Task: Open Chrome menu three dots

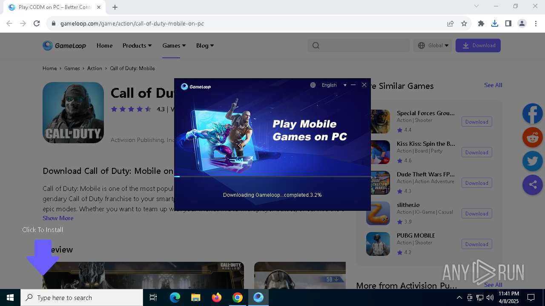Action: click(536, 23)
